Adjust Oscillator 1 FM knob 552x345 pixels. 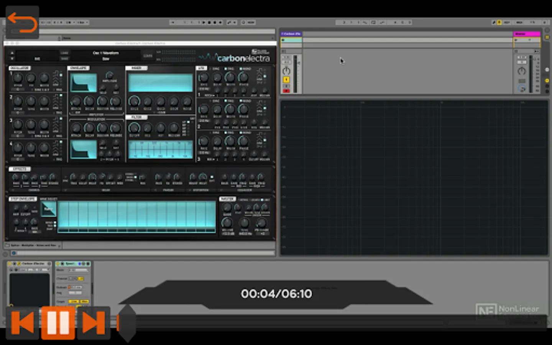pos(31,78)
